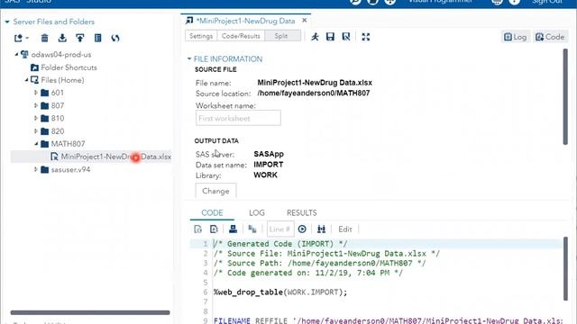Click the Folder Shortcuts icon
This screenshot has width=577, height=324.
34,67
